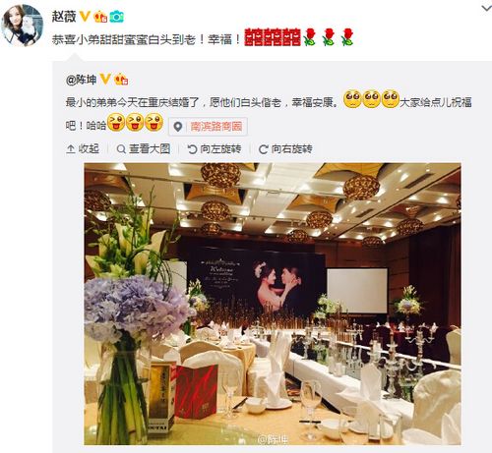This screenshot has height=453, width=492.
Task: Click the counterclockwise rotate arrow icon
Action: [x=192, y=149]
